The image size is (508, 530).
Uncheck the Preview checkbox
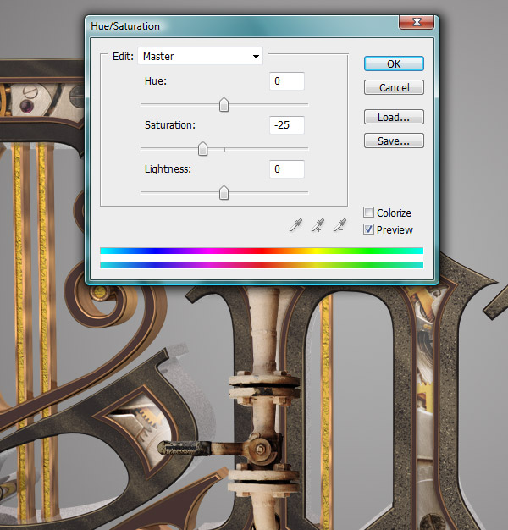(368, 229)
